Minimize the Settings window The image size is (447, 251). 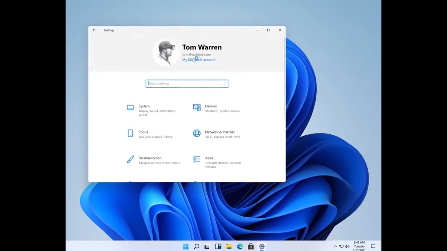pos(257,30)
